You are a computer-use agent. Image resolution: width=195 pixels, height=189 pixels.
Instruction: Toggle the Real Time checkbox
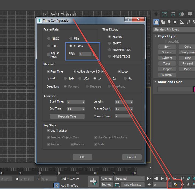[49, 71]
